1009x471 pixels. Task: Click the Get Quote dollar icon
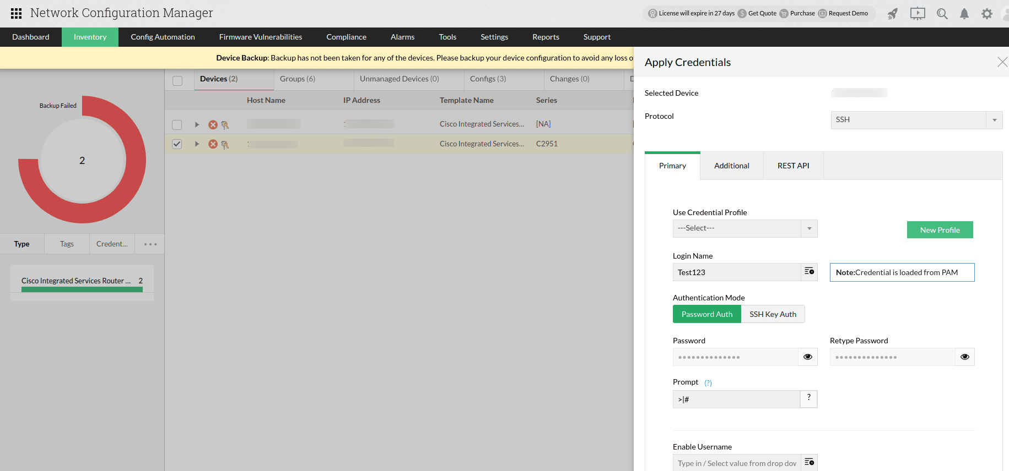coord(742,14)
